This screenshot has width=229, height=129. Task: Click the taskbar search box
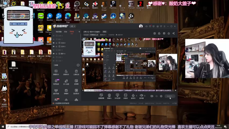[x=26, y=126]
